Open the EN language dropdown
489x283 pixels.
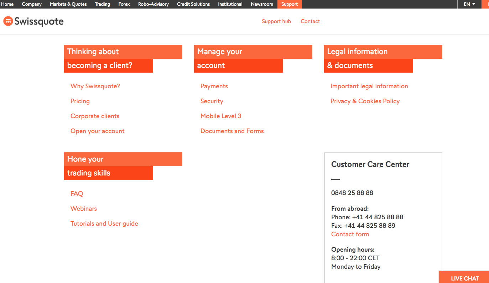click(x=469, y=4)
